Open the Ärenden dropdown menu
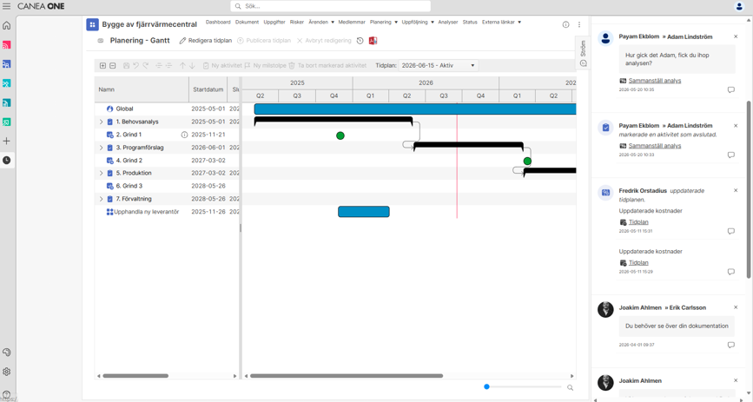The width and height of the screenshot is (753, 402). tap(321, 22)
